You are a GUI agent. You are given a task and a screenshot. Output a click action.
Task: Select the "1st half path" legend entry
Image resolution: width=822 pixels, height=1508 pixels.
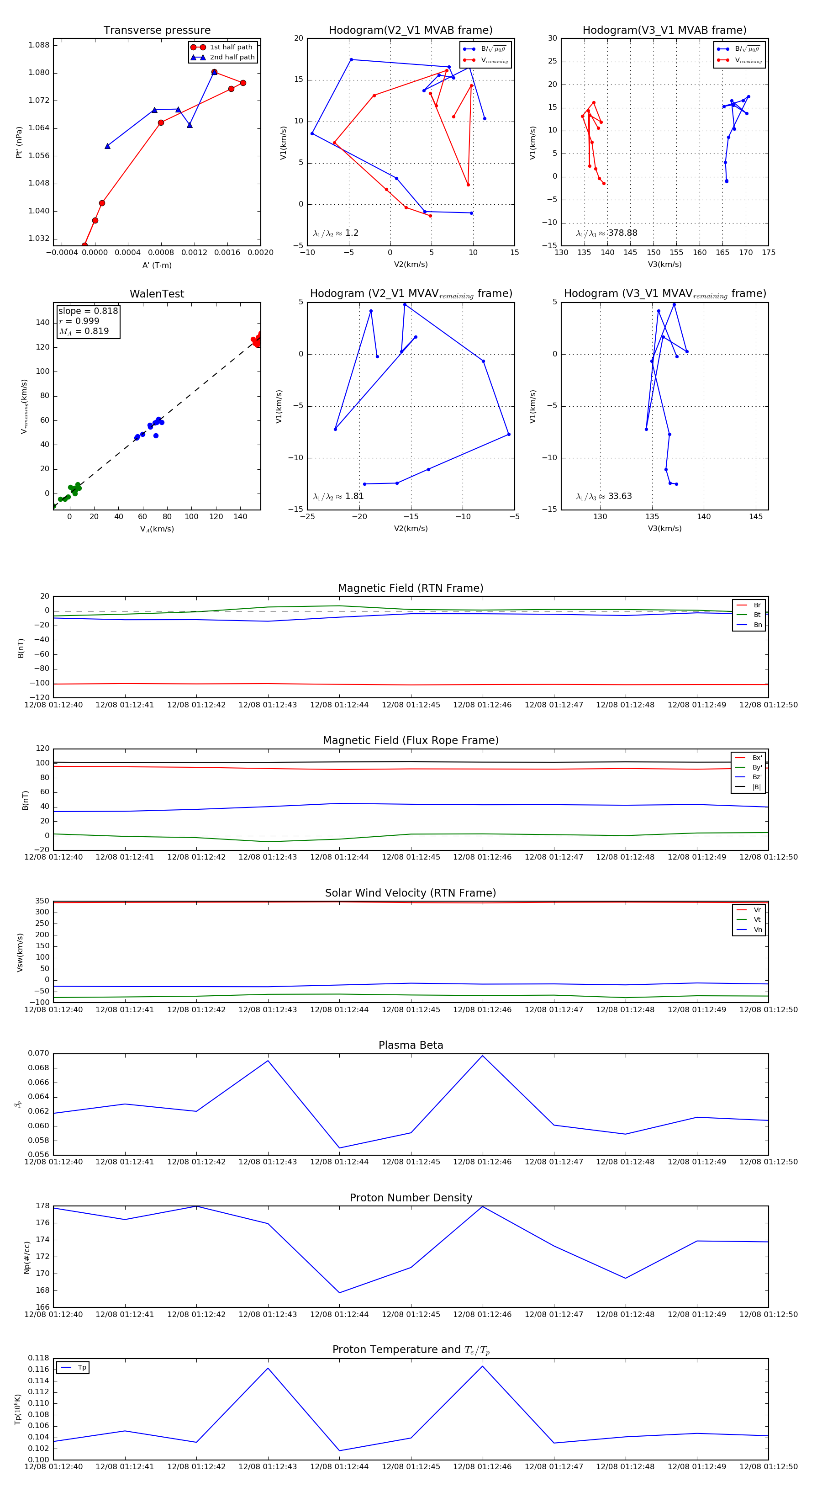coord(222,48)
